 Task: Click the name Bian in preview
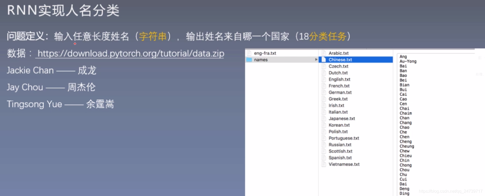405,85
